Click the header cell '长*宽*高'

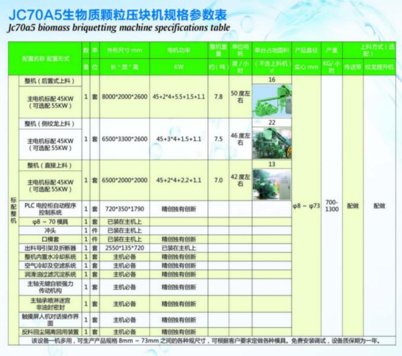pyautogui.click(x=125, y=67)
